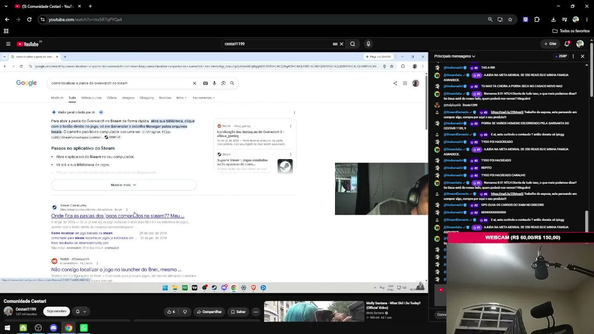Image resolution: width=594 pixels, height=334 pixels.
Task: Click the Google Lens camera icon in stream
Action: click(x=223, y=83)
